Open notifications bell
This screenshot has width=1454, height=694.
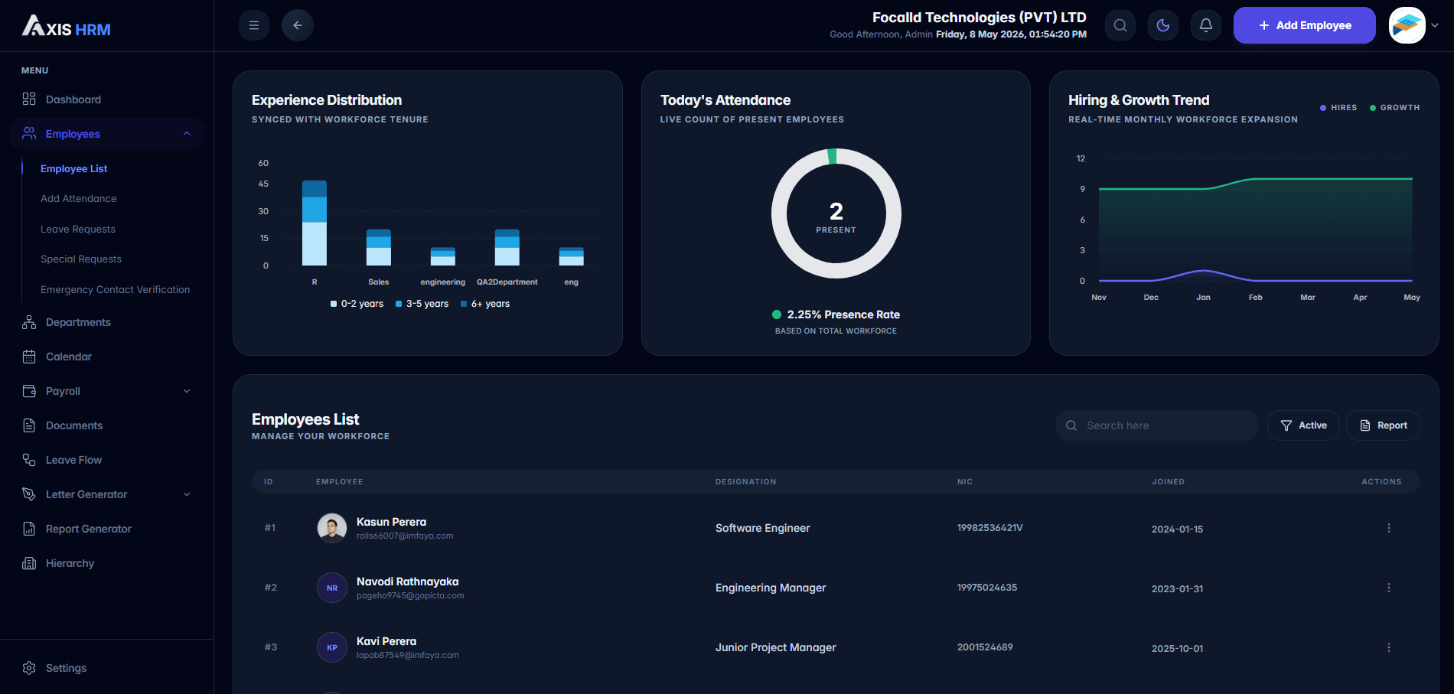[1206, 25]
